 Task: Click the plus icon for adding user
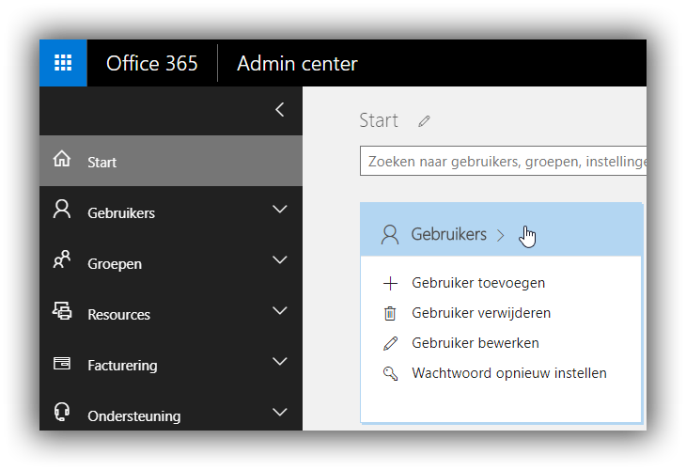tap(390, 284)
